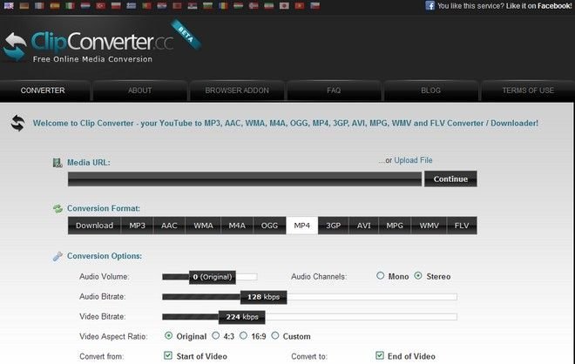Select OGG conversion format

(x=269, y=226)
